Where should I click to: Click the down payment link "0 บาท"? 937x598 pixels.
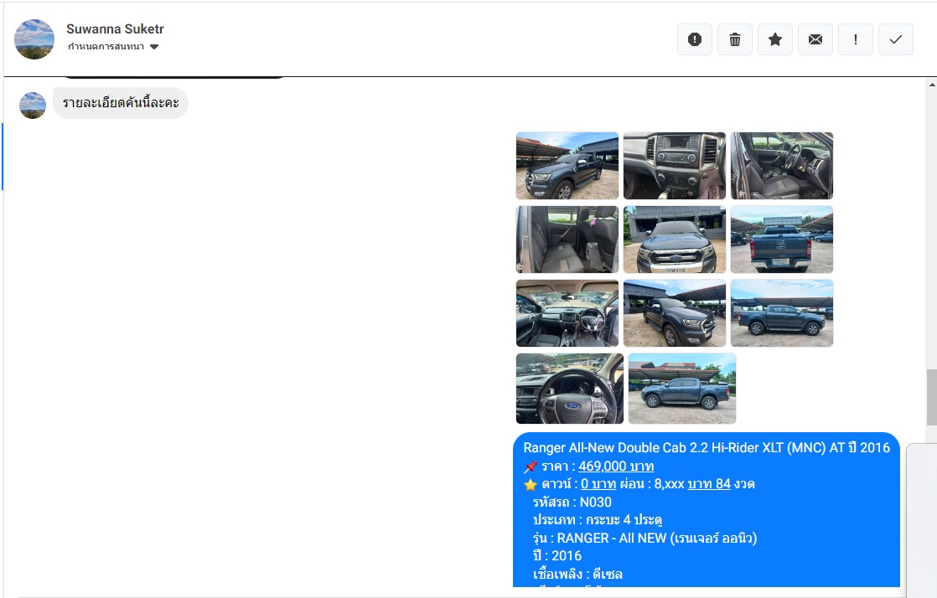tap(598, 484)
